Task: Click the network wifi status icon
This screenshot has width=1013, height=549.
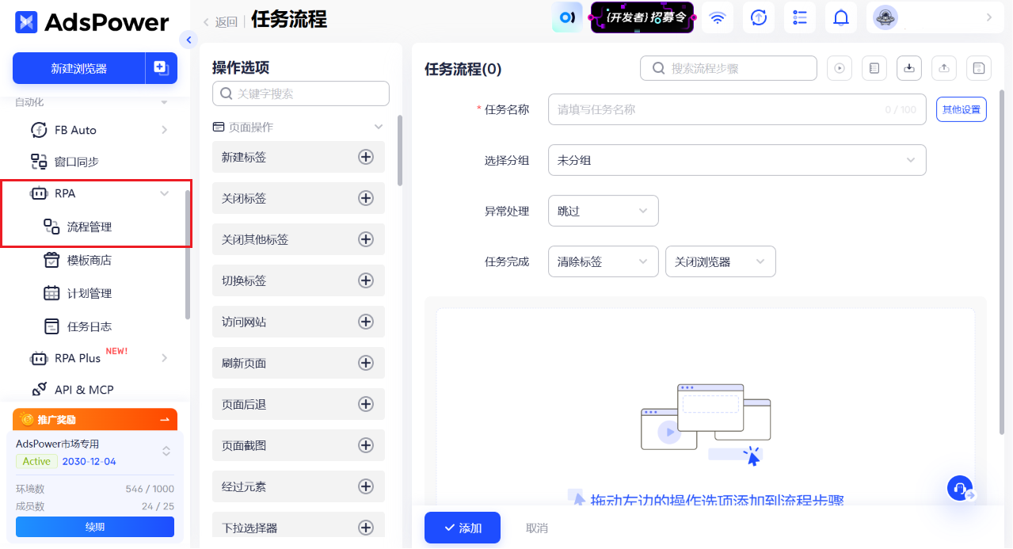Action: [x=718, y=17]
